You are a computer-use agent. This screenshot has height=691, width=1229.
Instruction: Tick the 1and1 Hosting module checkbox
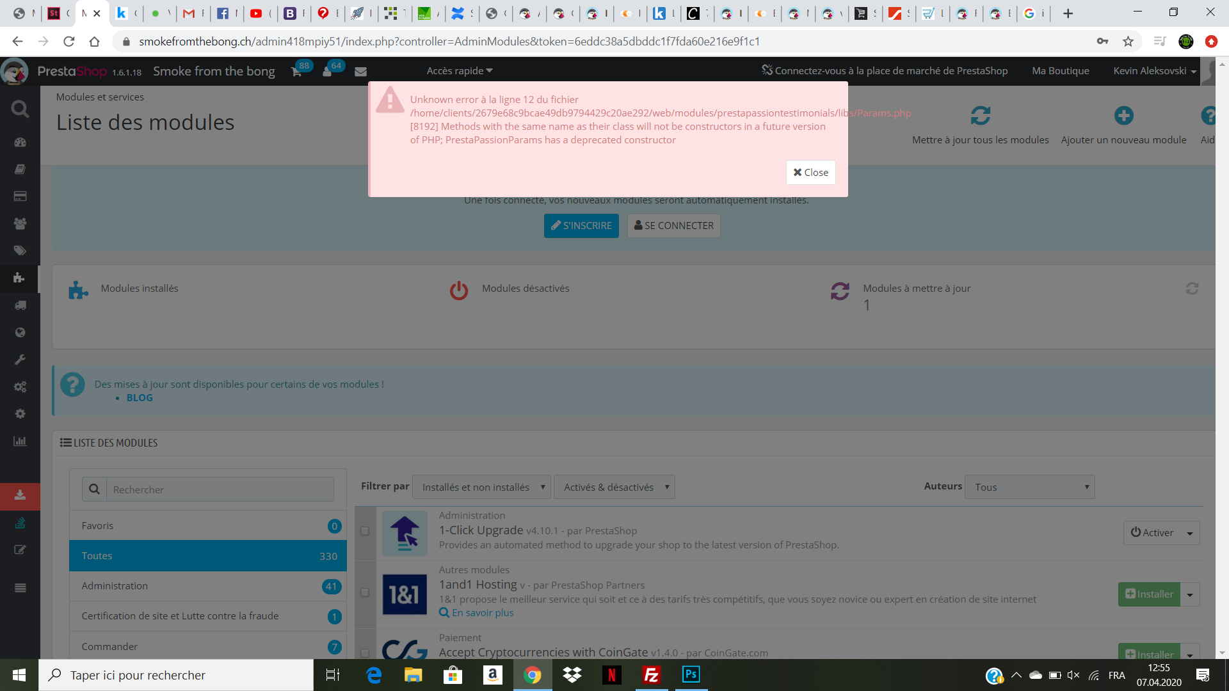point(365,592)
